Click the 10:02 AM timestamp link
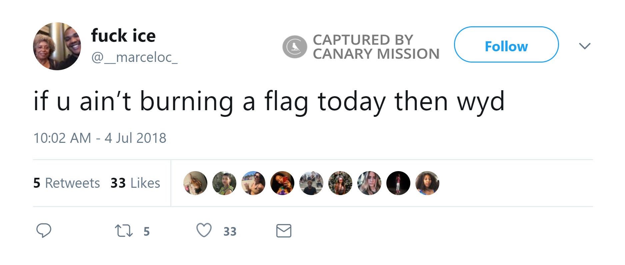 pyautogui.click(x=100, y=138)
